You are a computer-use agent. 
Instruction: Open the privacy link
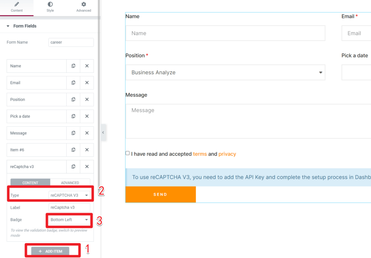pos(227,154)
